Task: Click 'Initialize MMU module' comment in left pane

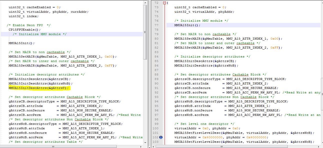Action: pos(40,34)
